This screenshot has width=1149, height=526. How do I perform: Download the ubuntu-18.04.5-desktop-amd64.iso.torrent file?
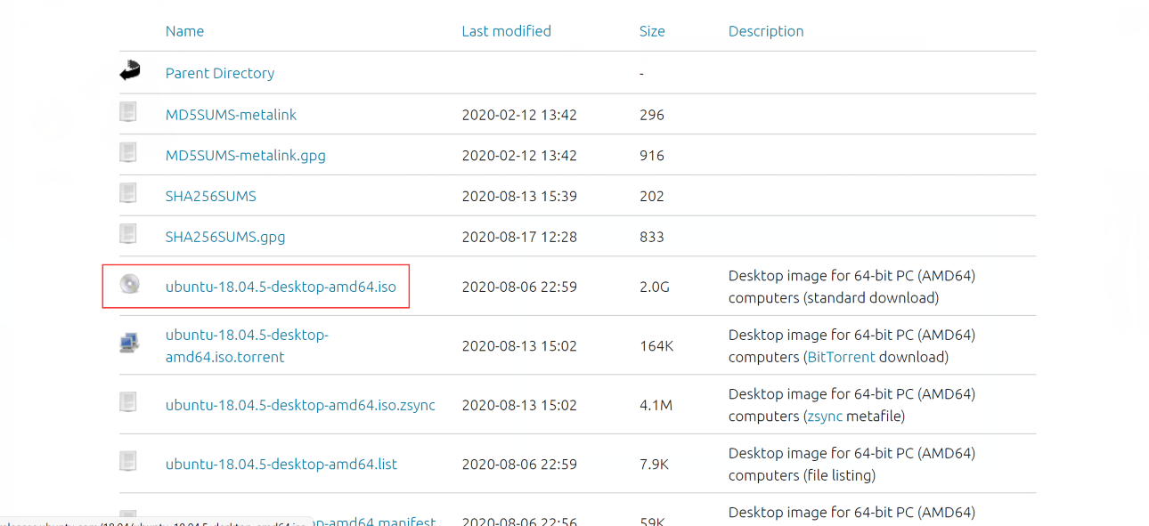point(247,345)
